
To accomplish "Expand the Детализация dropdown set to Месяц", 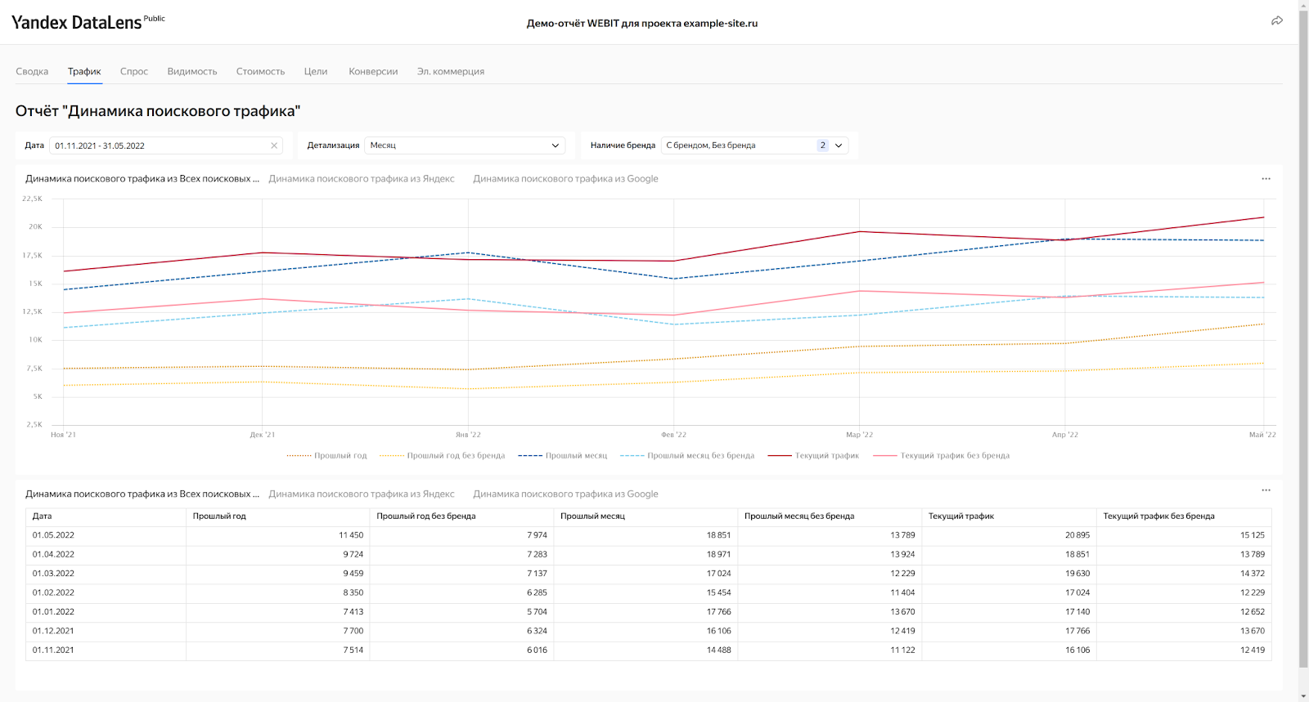I will (x=466, y=145).
